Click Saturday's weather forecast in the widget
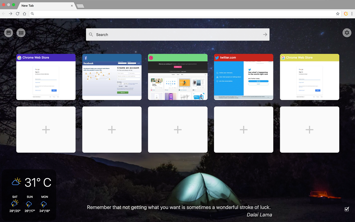This screenshot has width=355, height=222. 15,204
